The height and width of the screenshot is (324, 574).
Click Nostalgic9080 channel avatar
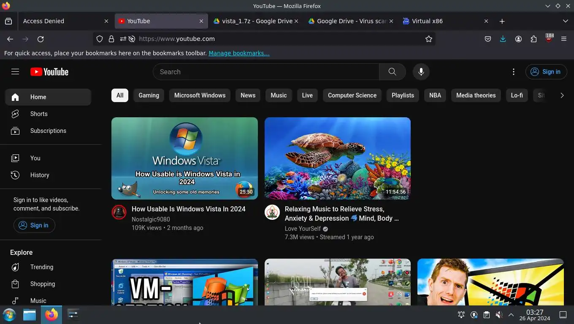(x=119, y=212)
